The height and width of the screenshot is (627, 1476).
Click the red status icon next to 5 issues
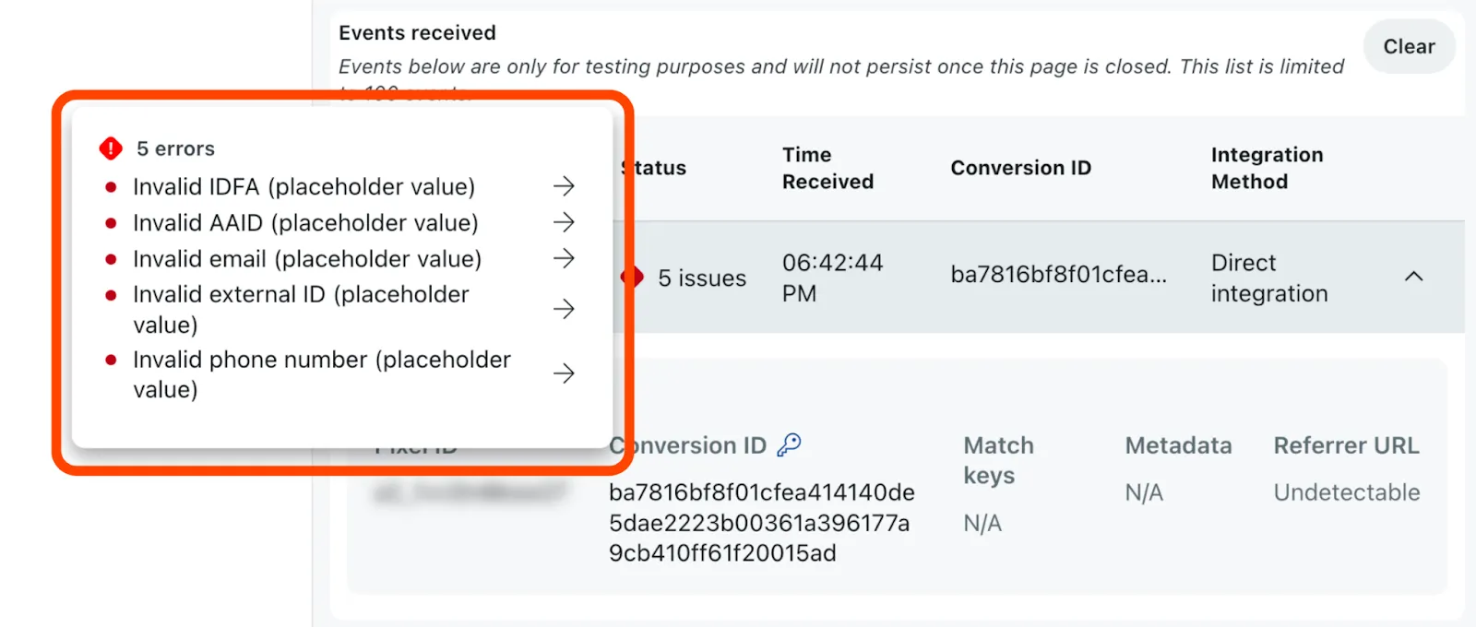coord(633,276)
